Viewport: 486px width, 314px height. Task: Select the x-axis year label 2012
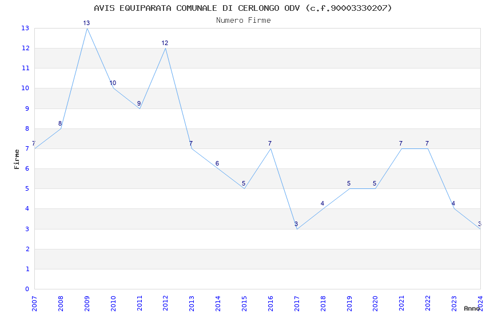(165, 304)
